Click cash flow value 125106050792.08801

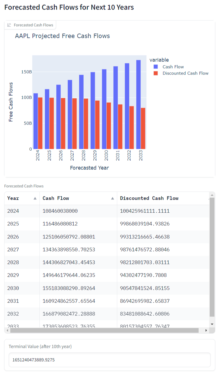[69, 237]
